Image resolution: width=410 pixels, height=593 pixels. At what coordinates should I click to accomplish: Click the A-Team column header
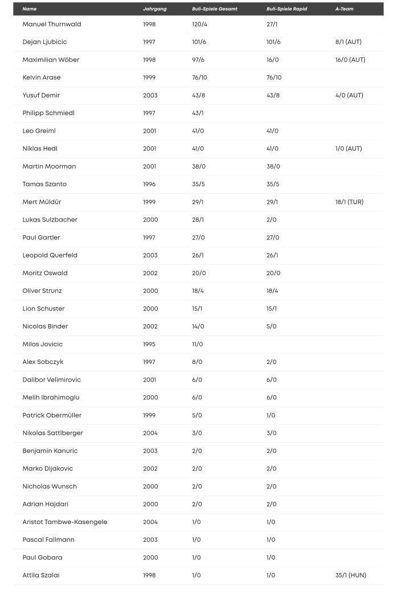(344, 9)
